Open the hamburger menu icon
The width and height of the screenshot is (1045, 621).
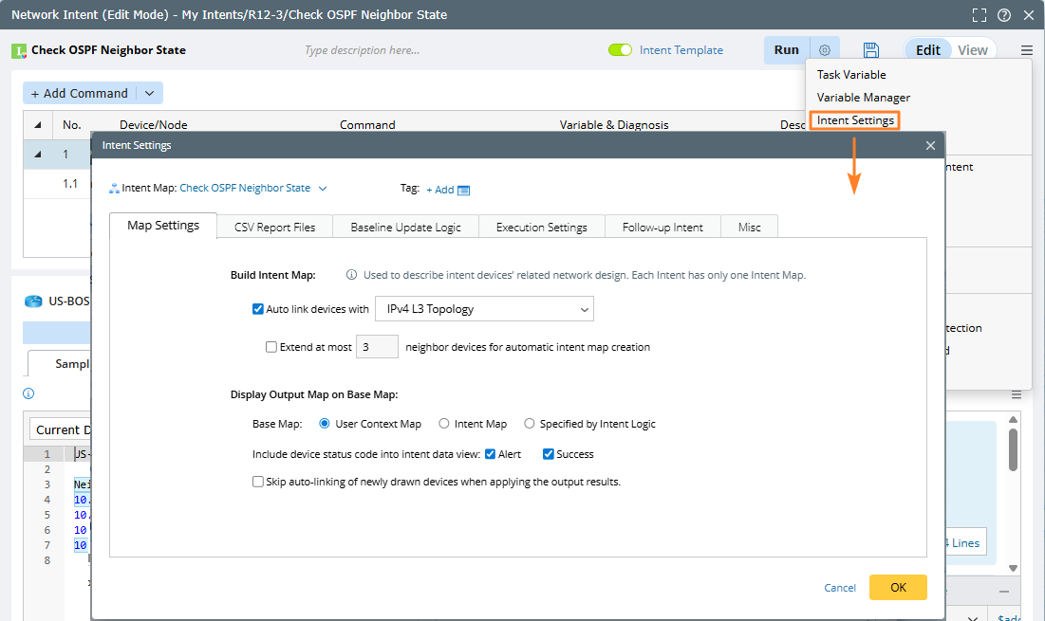[1027, 50]
